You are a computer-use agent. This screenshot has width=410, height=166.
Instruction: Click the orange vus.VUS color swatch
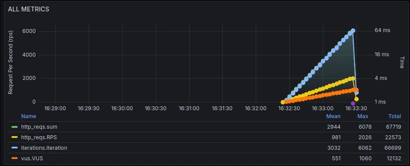[x=15, y=158]
